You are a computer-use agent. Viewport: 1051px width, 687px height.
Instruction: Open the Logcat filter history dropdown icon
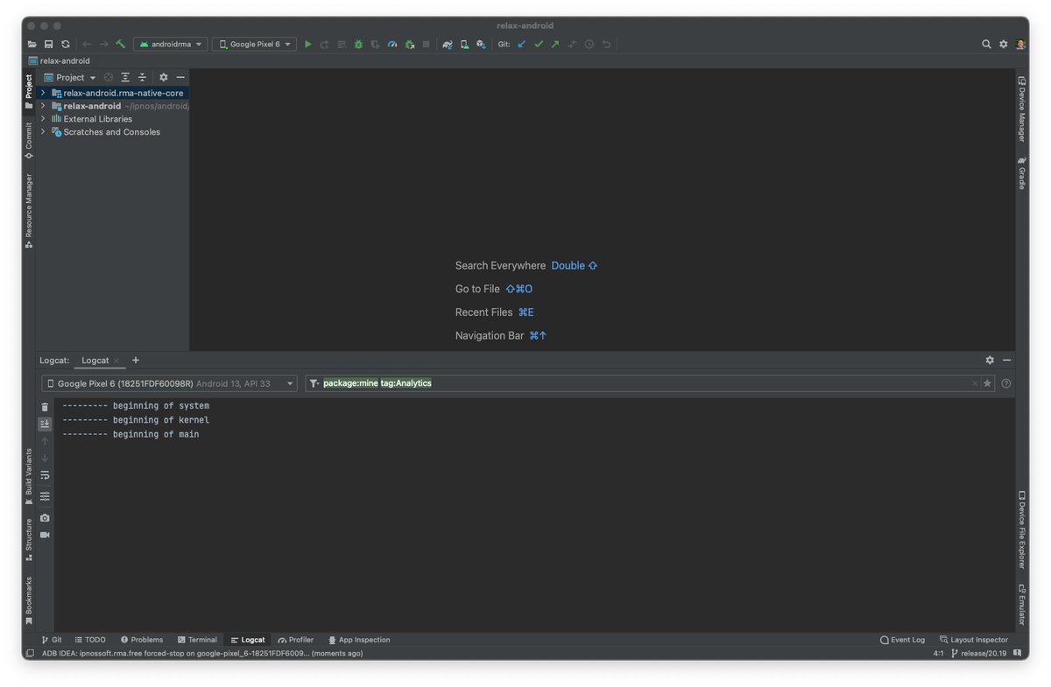314,383
